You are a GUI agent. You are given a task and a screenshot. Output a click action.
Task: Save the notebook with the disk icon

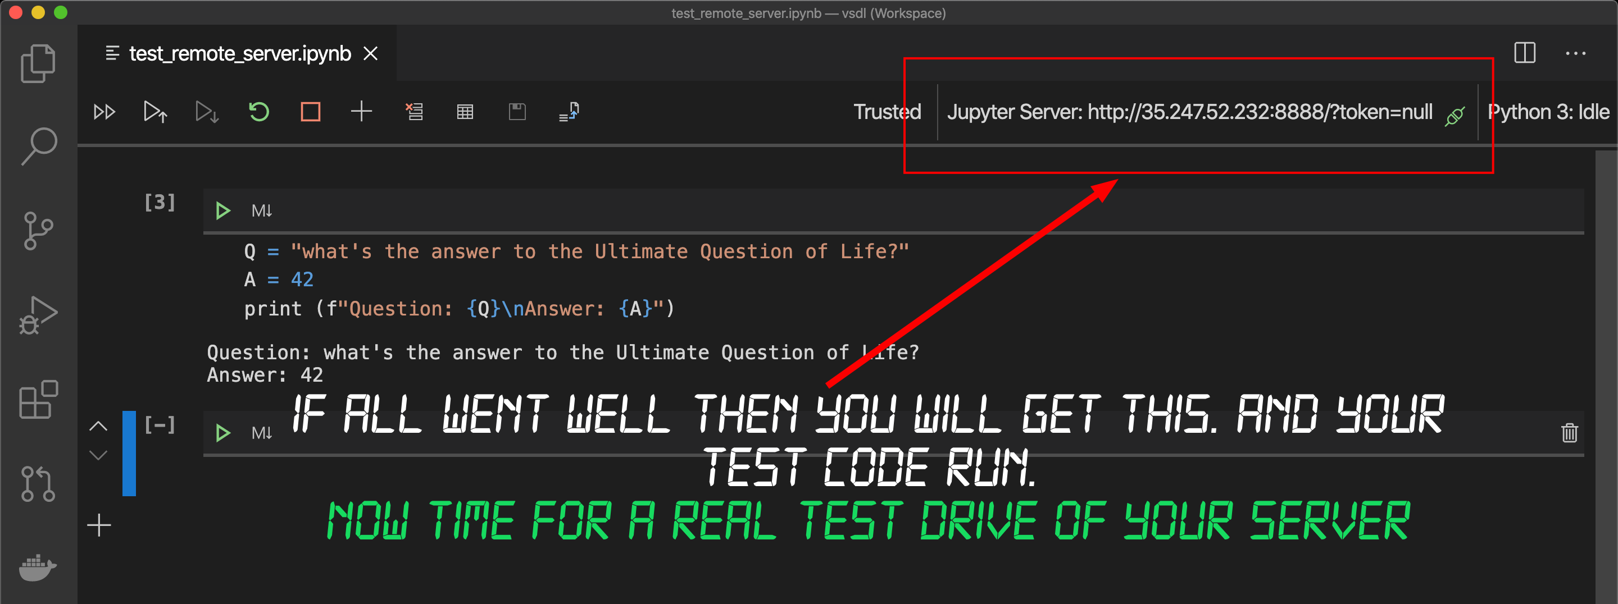coord(517,112)
